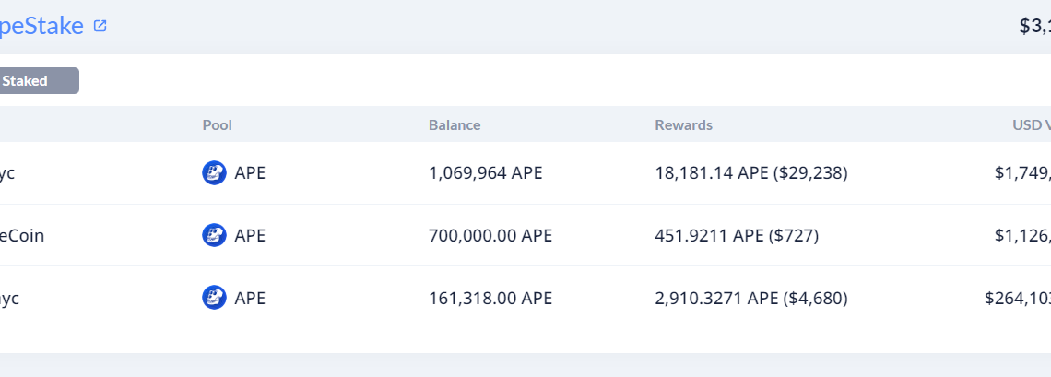Click the Balance column header

pyautogui.click(x=455, y=125)
